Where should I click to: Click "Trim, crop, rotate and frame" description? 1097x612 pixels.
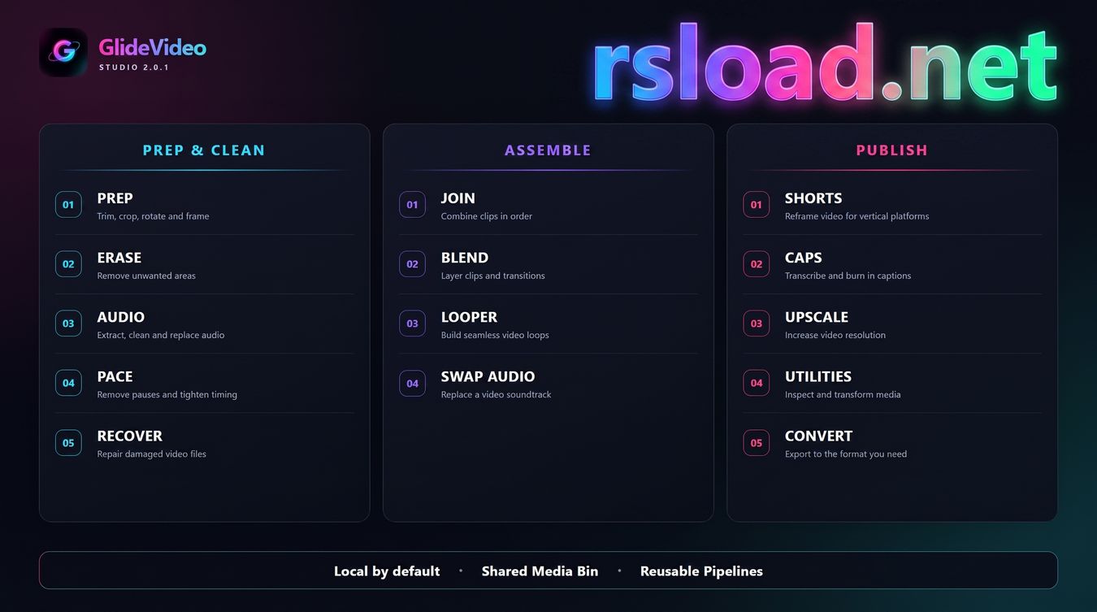click(x=153, y=216)
